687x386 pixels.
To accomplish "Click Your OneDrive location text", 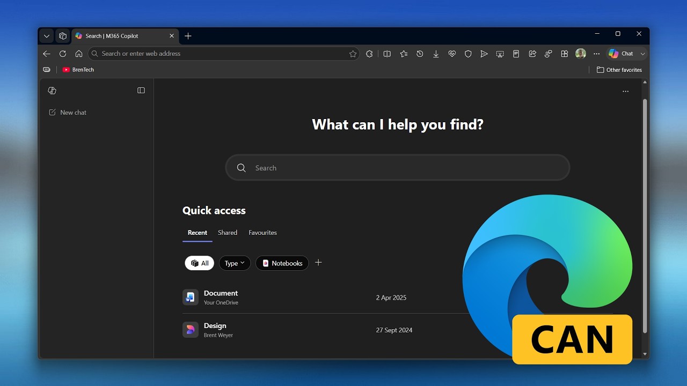I will point(221,303).
